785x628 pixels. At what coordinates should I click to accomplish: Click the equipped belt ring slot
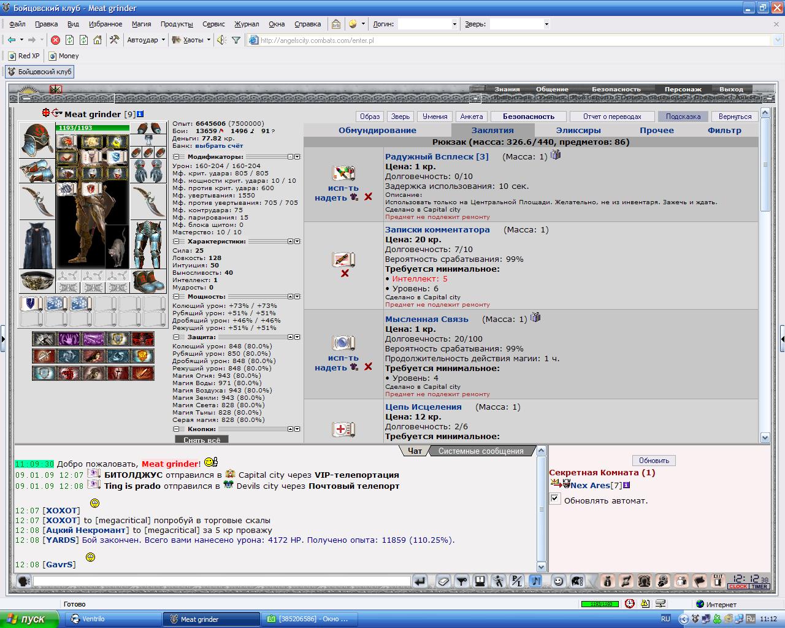point(37,281)
